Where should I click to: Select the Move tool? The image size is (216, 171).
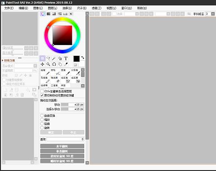click(x=42, y=64)
